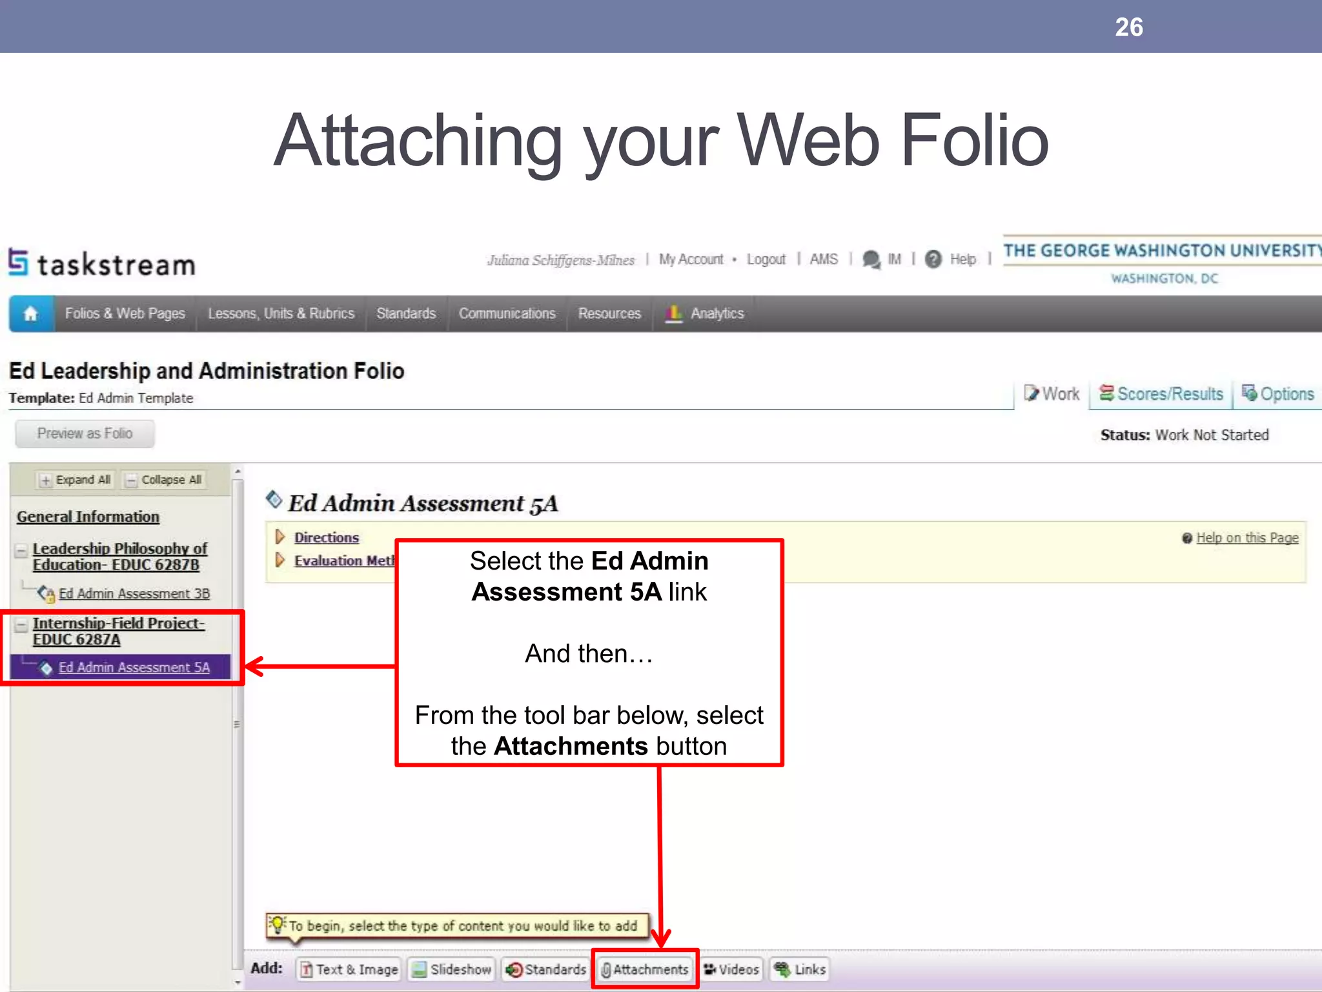Image resolution: width=1322 pixels, height=992 pixels.
Task: Open Internship-Field Project- EDUC 6287A
Action: [119, 632]
